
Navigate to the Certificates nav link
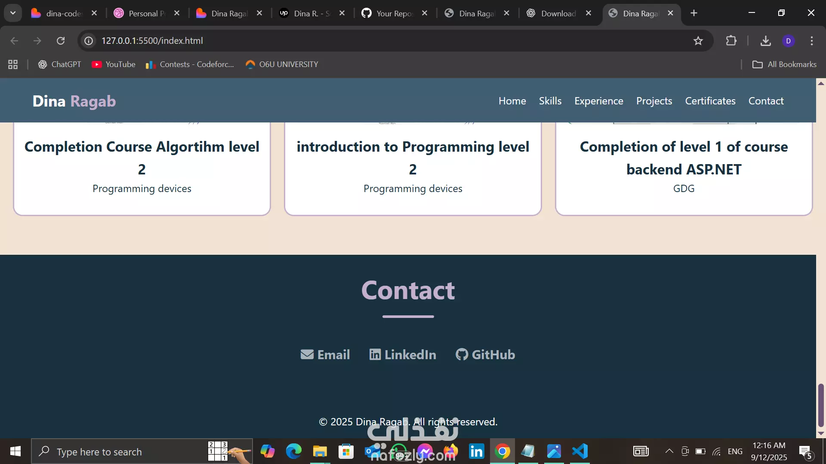(x=710, y=101)
